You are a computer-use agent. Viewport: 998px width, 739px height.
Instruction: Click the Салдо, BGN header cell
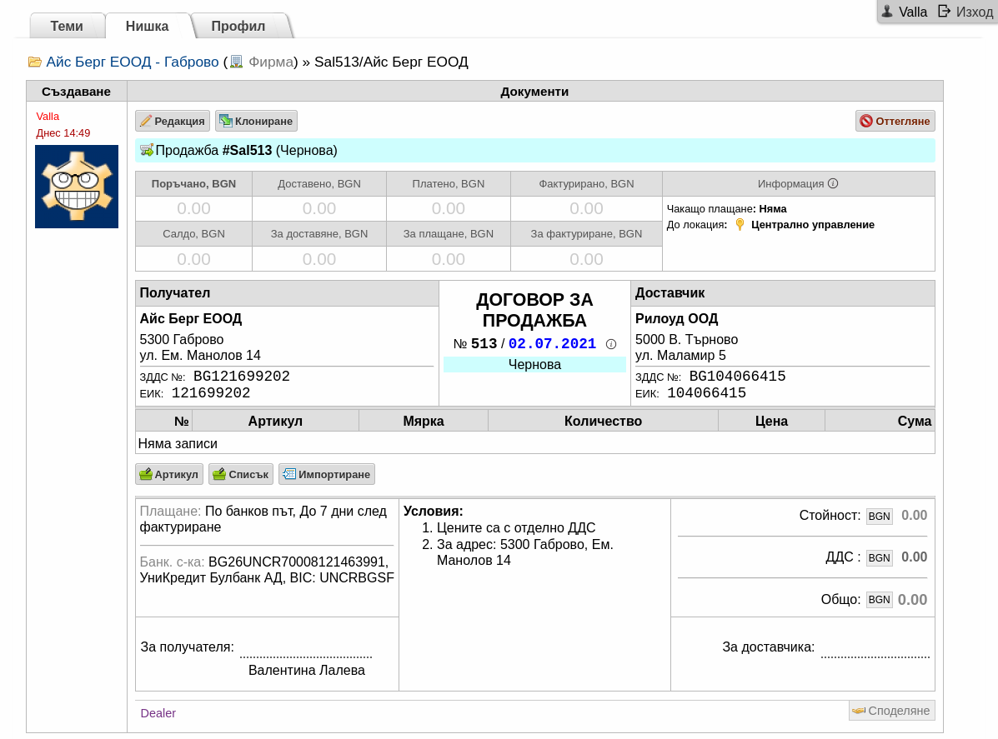[x=193, y=234]
